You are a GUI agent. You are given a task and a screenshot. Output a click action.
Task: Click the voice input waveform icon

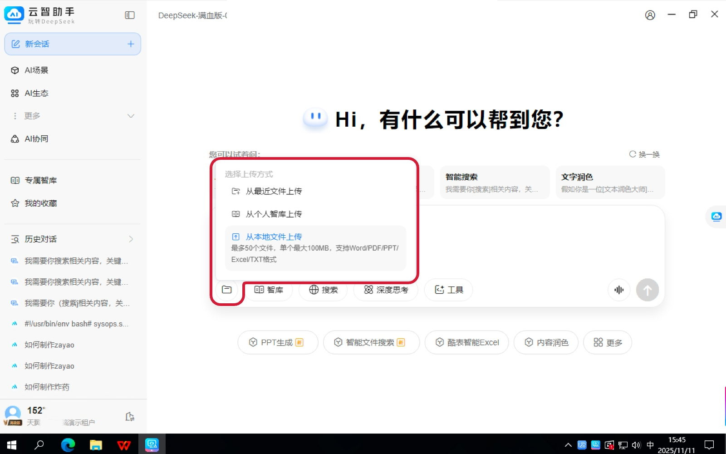(619, 290)
